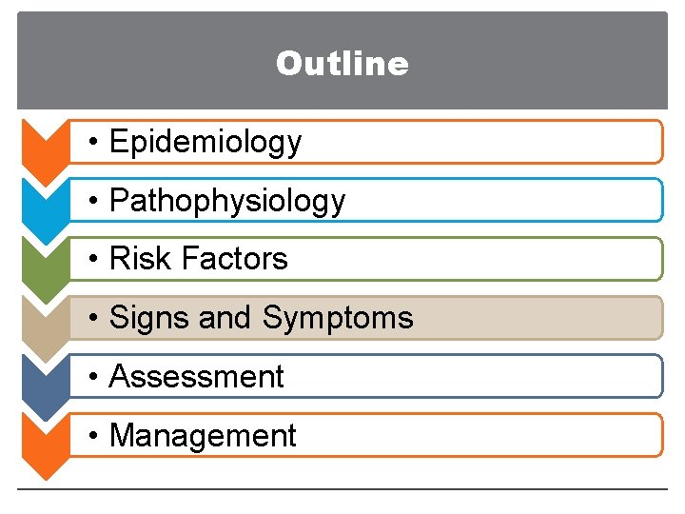Select the Management outline text
Viewport: 685px width, 514px height.
tap(203, 436)
